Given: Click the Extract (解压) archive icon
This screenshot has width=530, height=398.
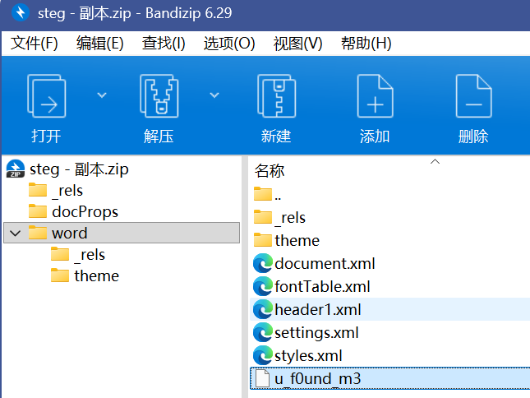Looking at the screenshot, I should pyautogui.click(x=158, y=98).
